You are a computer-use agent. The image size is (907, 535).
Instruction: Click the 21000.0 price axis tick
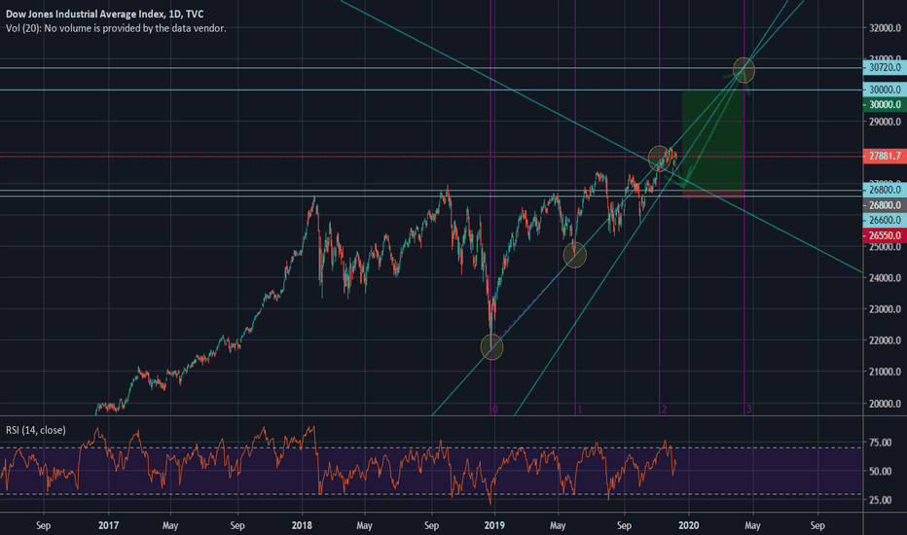pyautogui.click(x=885, y=372)
